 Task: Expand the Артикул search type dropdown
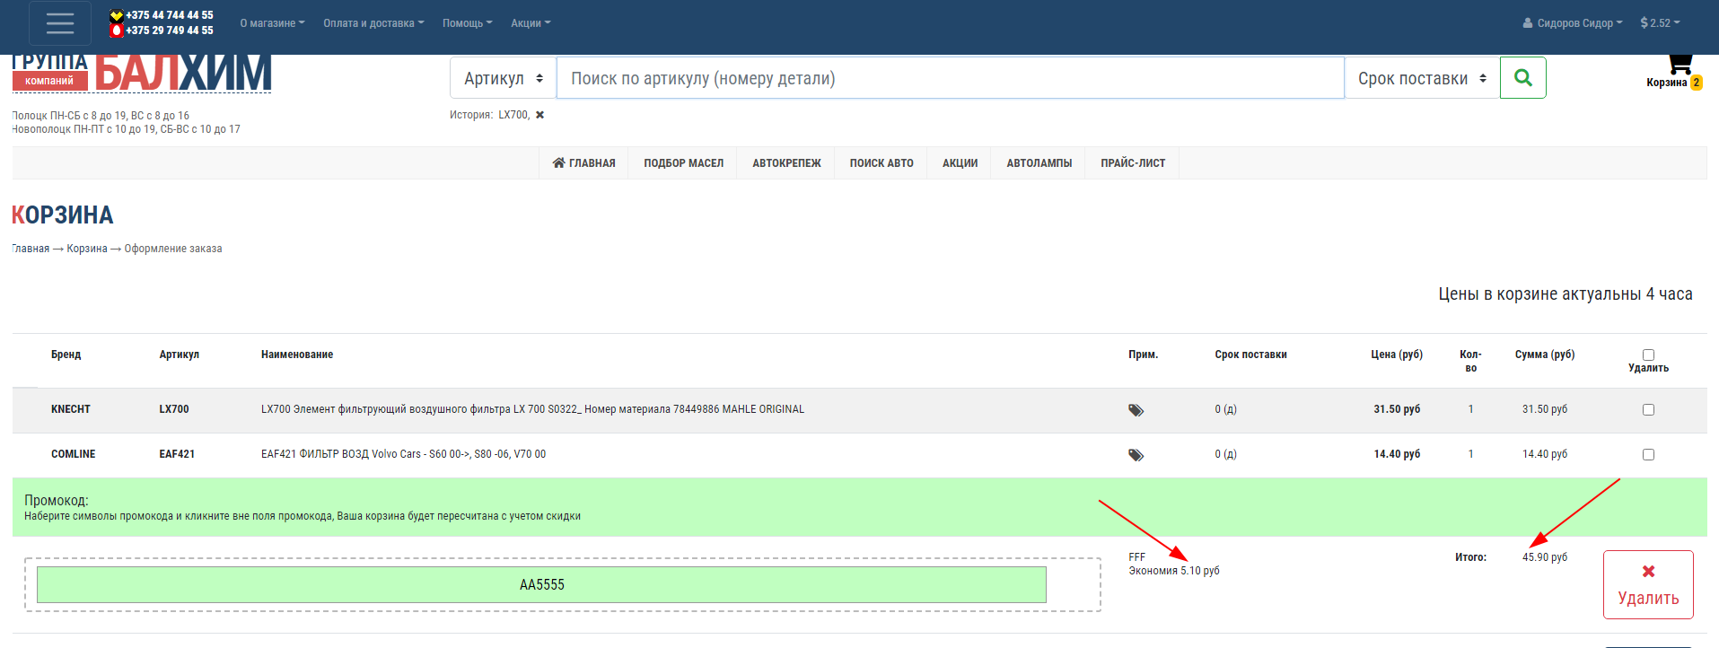(503, 78)
